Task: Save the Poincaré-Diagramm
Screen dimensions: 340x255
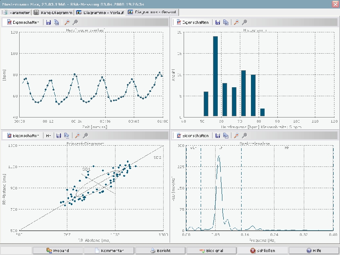Action: coord(58,135)
